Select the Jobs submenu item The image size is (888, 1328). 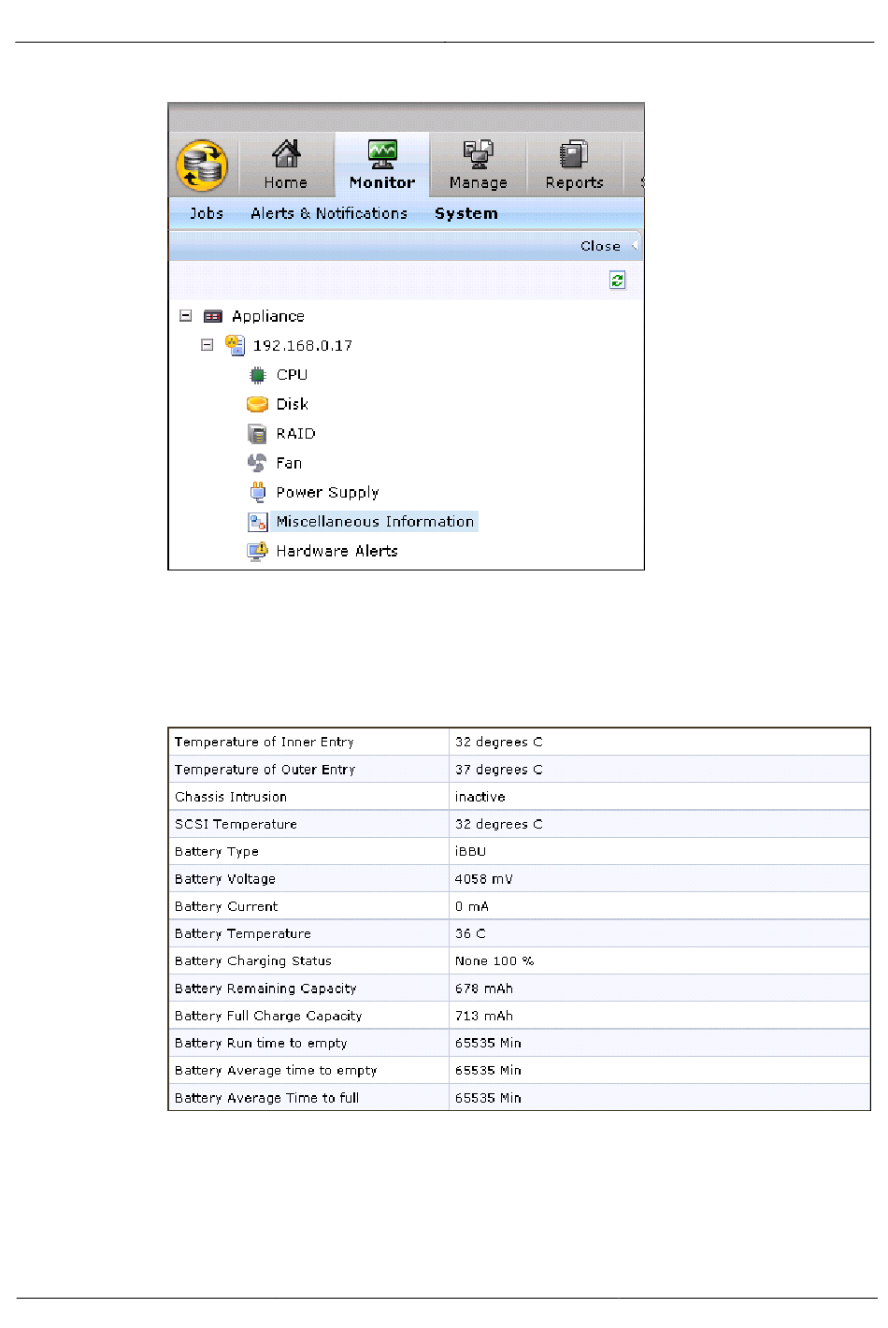coord(207,213)
